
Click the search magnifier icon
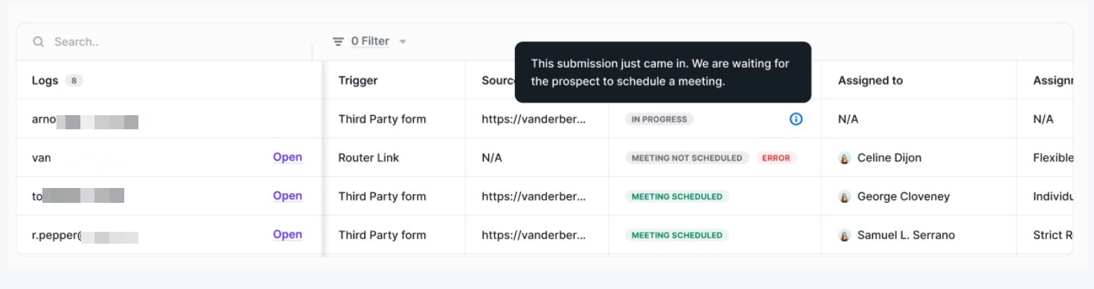coord(38,42)
